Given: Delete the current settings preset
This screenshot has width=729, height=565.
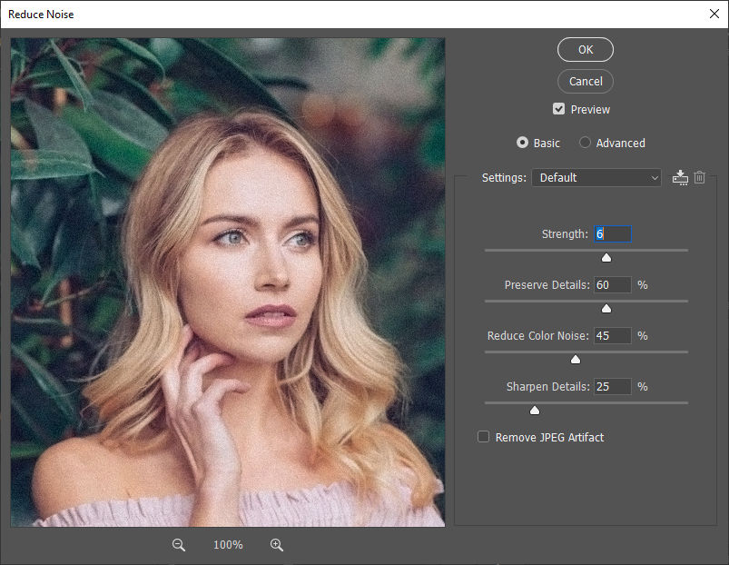Looking at the screenshot, I should coord(700,178).
